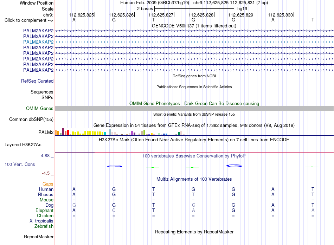334x245 pixels.
Task: Open the OMIM Gene Phenotypes track title
Action: pos(194,104)
